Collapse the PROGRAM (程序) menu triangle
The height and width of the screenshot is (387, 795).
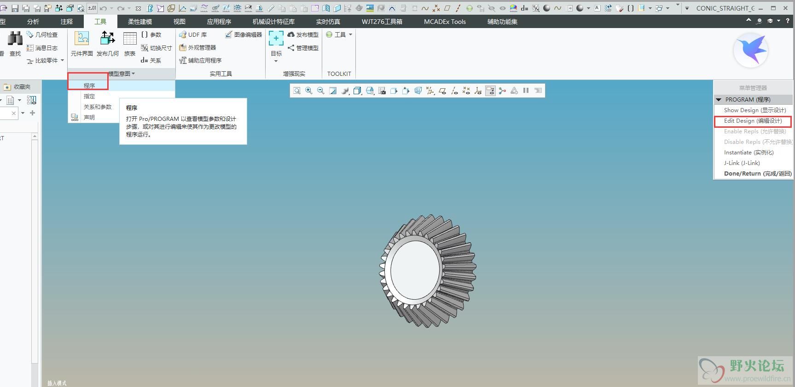click(719, 99)
